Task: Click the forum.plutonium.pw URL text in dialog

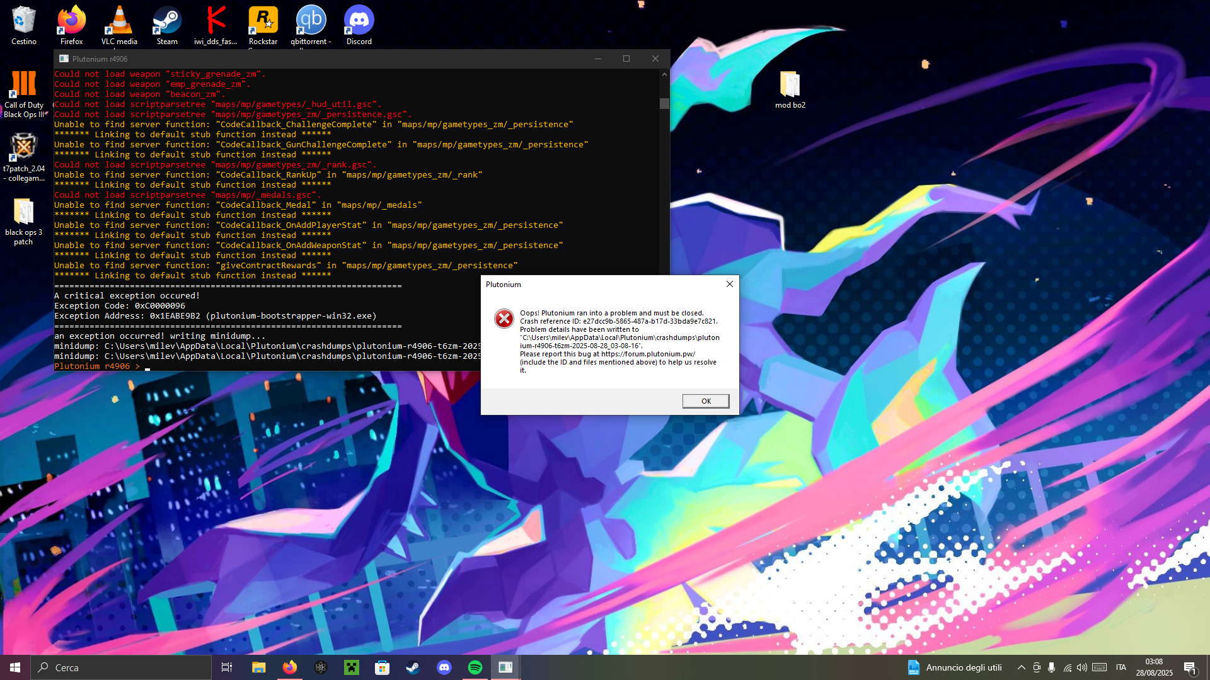Action: click(x=648, y=354)
